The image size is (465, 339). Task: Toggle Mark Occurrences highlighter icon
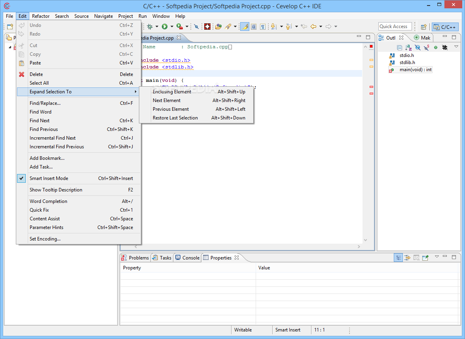pos(245,27)
